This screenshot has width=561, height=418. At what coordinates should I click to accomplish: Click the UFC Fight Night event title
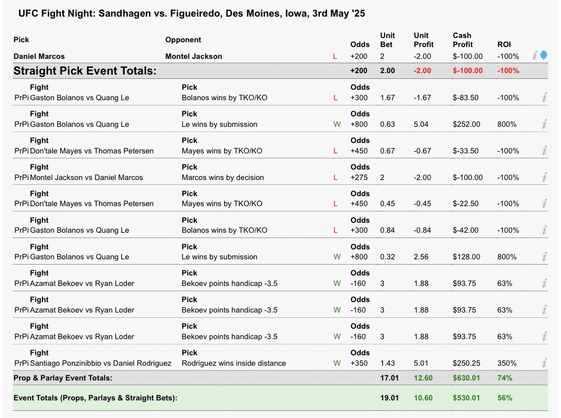pos(191,13)
